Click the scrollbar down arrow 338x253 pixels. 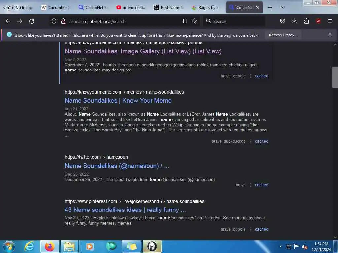[x=335, y=237]
